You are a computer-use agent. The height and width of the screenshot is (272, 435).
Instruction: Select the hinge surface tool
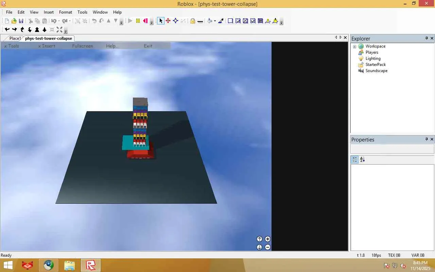(268, 21)
